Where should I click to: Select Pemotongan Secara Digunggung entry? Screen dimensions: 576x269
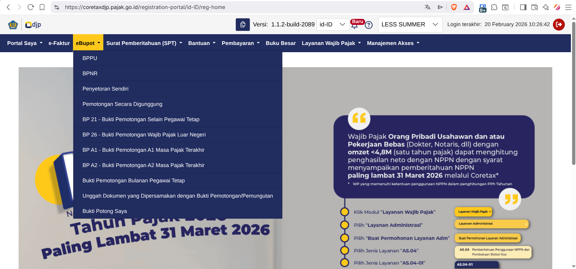(x=178, y=104)
